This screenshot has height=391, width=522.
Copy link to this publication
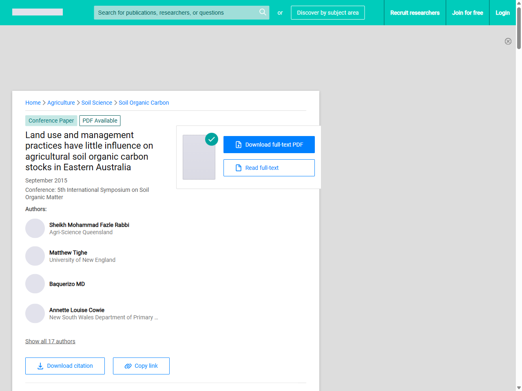tap(141, 366)
